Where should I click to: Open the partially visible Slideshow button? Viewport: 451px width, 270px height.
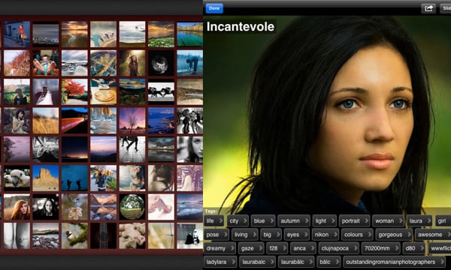pyautogui.click(x=446, y=8)
